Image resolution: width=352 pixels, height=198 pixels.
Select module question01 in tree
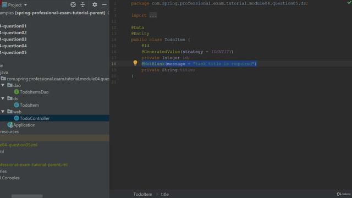[x=13, y=26]
